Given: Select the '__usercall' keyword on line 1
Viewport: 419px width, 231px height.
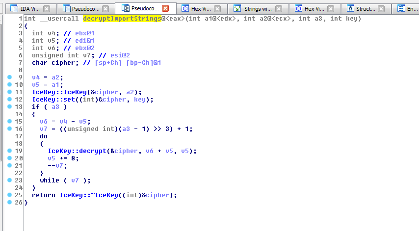Looking at the screenshot, I should (59, 19).
